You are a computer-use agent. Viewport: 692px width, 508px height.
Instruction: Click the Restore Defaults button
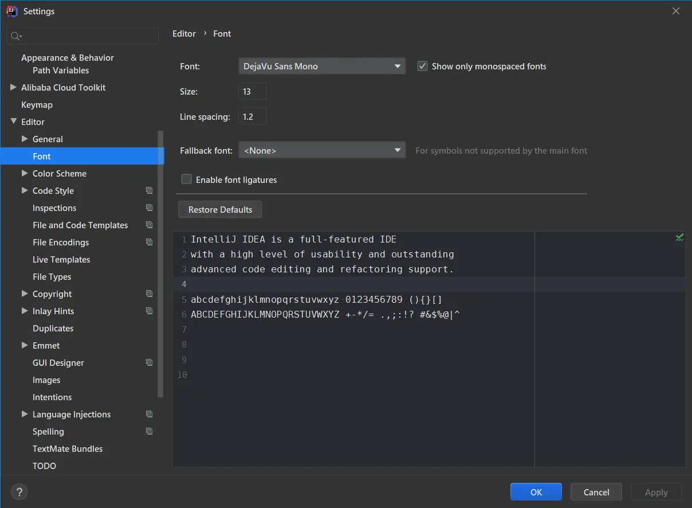coord(220,209)
